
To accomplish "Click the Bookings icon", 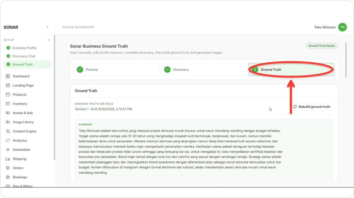I will tap(8, 177).
